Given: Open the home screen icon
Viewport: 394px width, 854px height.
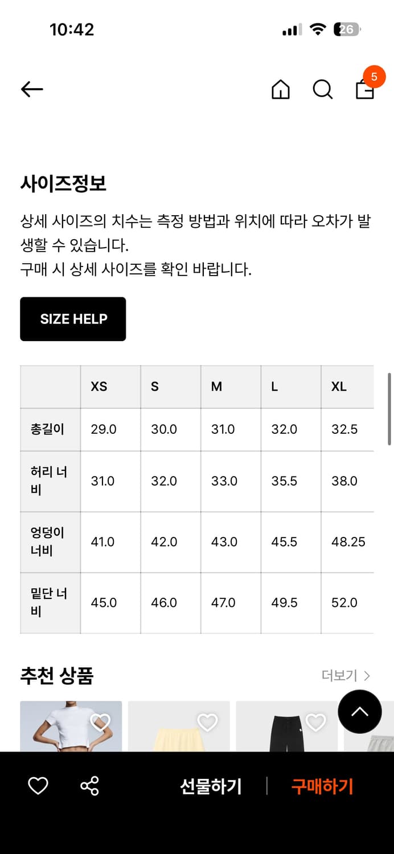Looking at the screenshot, I should pos(281,89).
